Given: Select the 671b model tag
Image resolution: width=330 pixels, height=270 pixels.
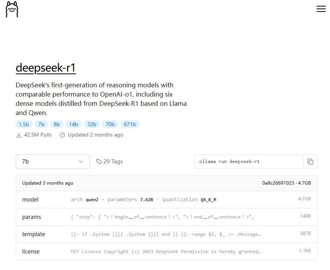Looking at the screenshot, I should [x=130, y=124].
